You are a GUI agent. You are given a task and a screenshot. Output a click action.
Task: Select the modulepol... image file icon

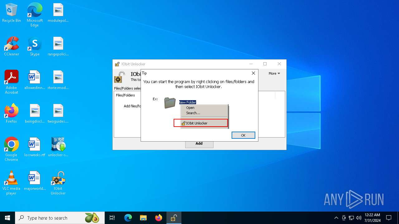coord(58,13)
